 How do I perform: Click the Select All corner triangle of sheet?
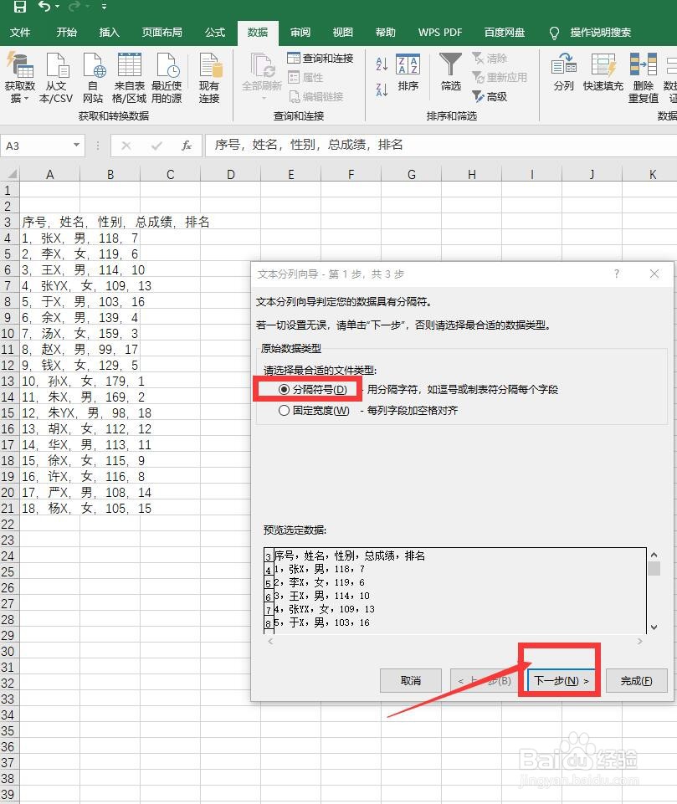click(11, 174)
